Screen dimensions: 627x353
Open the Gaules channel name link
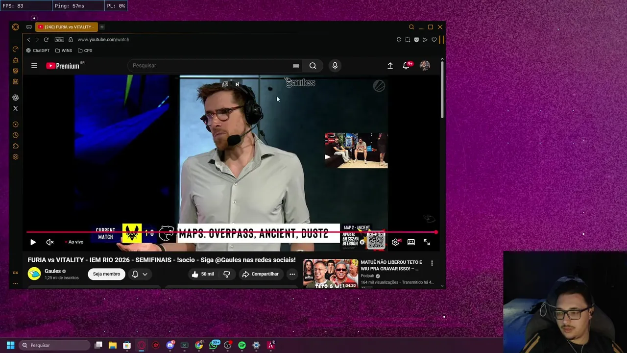click(52, 271)
